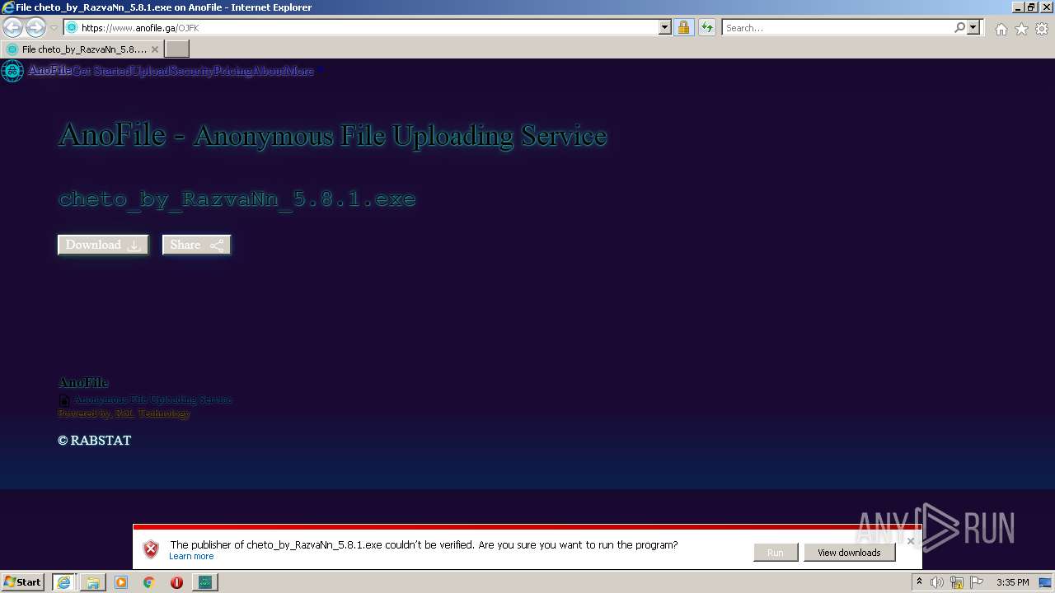
Task: Click Run in the download notification
Action: pyautogui.click(x=776, y=553)
